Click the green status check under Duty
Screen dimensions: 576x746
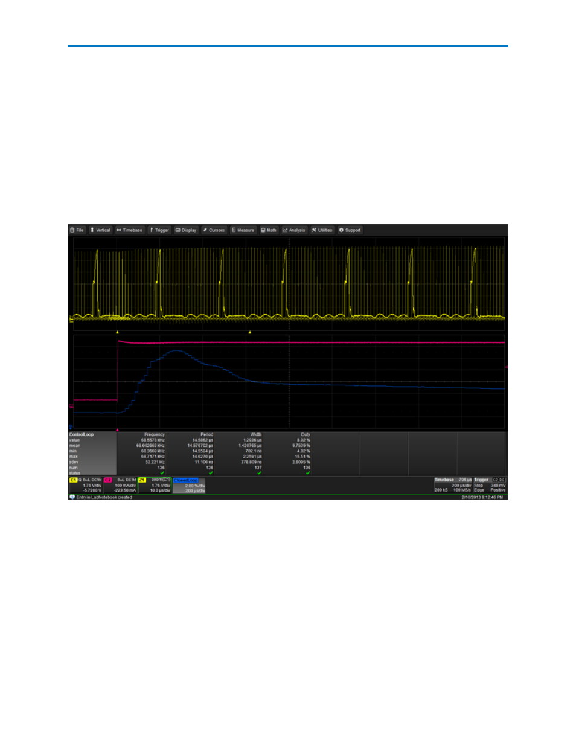click(x=308, y=473)
